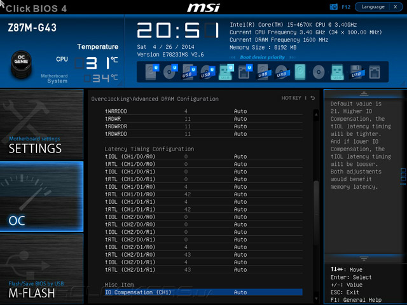Set tRDWR Auto value field
The image size is (407, 305).
click(240, 119)
